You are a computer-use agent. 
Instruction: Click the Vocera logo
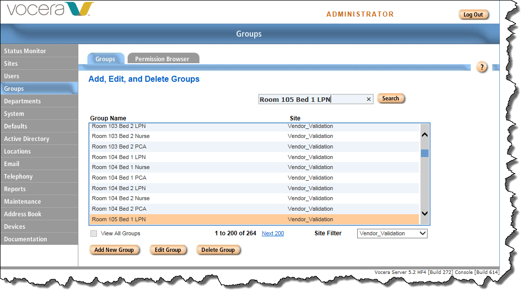[51, 9]
